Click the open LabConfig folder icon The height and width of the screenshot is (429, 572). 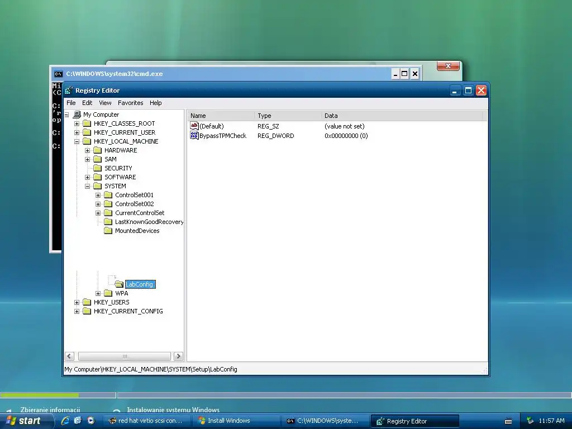pyautogui.click(x=119, y=284)
